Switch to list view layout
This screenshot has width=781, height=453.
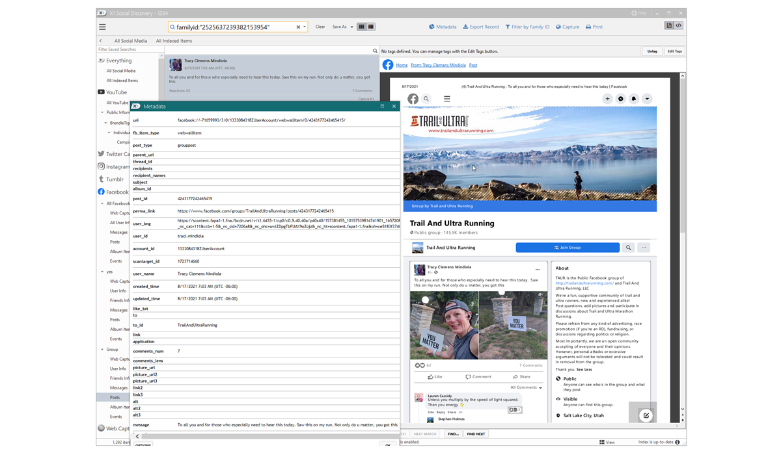(370, 27)
